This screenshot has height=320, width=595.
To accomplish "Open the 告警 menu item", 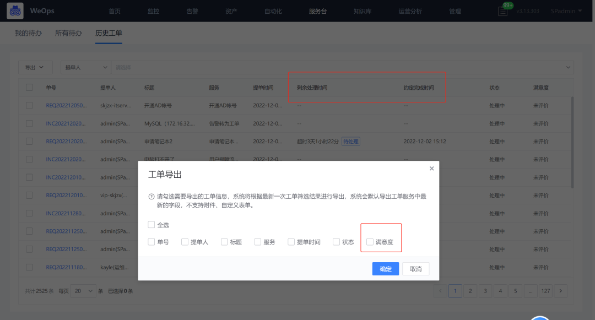I will tap(192, 12).
